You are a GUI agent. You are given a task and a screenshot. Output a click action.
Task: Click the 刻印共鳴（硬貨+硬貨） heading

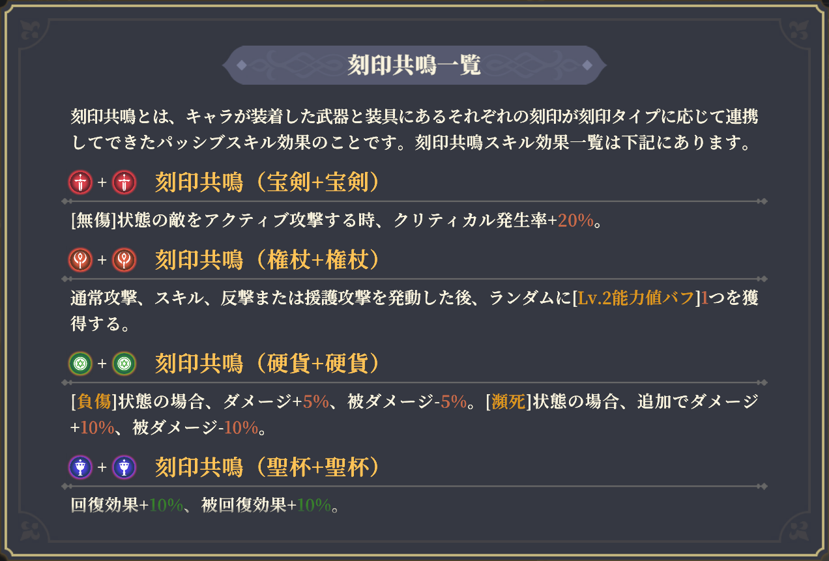tap(267, 364)
